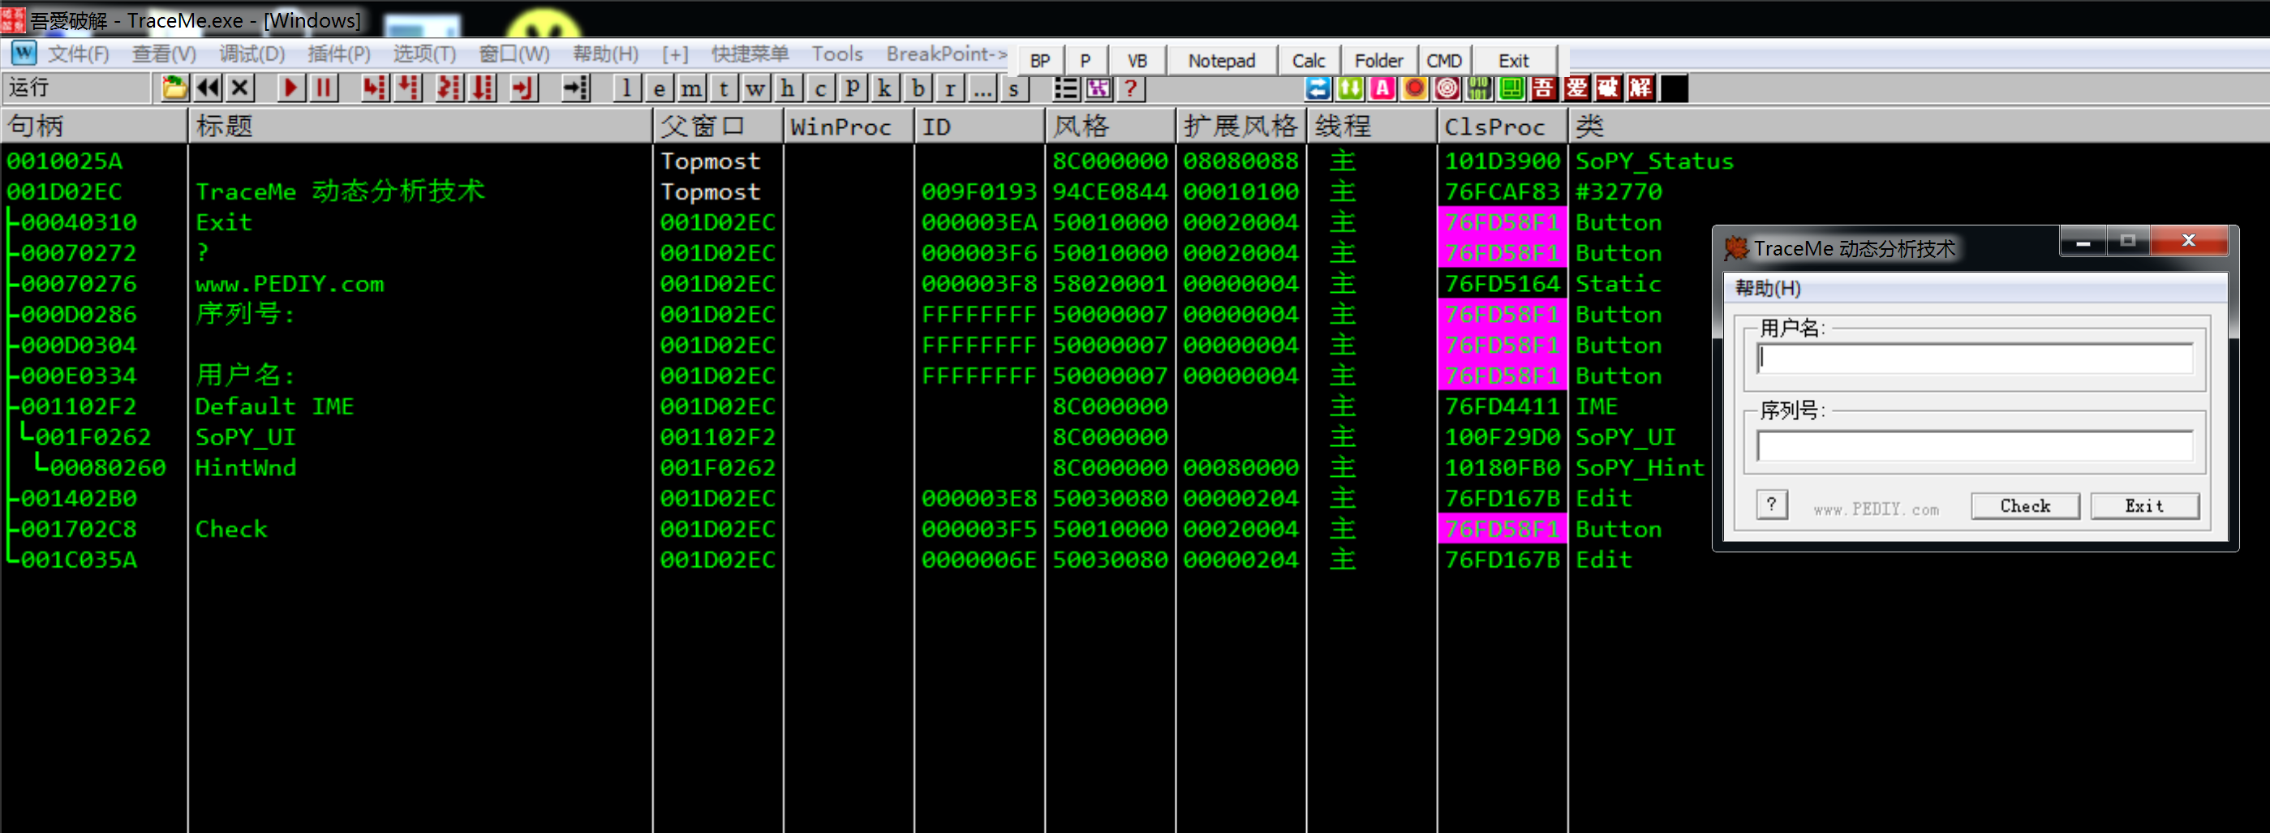The image size is (2270, 833).
Task: Click the Trace Into toolbar icon
Action: tap(449, 88)
